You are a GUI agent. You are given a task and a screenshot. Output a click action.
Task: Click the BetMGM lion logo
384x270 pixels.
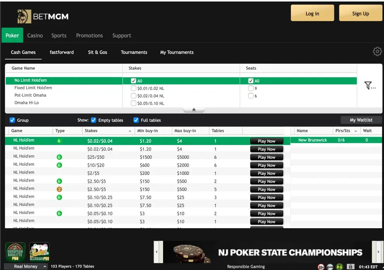[x=24, y=16]
